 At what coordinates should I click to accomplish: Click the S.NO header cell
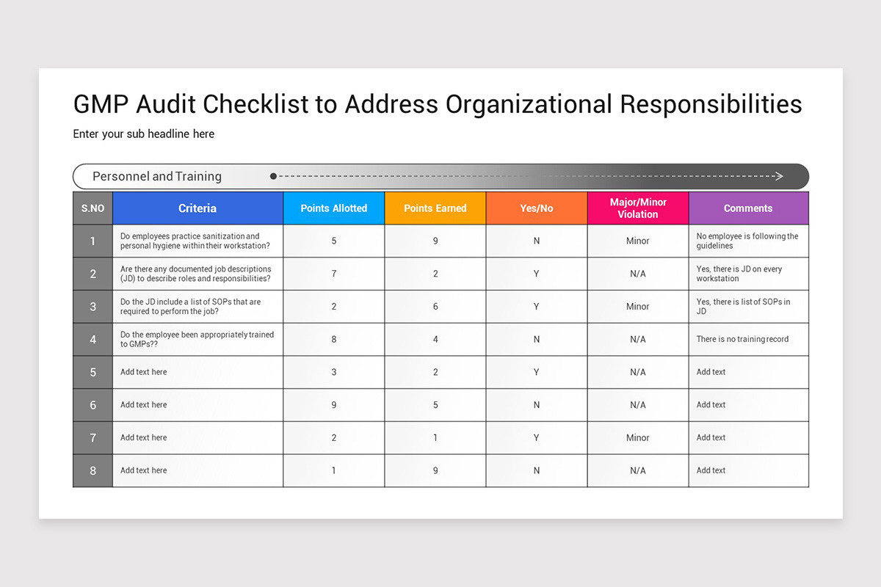(93, 208)
